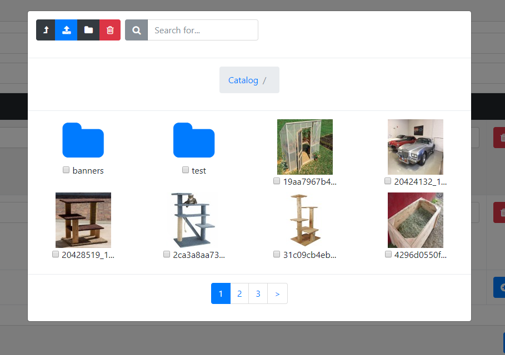The width and height of the screenshot is (505, 355).
Task: Delete selected items with red trash icon
Action: click(x=110, y=30)
